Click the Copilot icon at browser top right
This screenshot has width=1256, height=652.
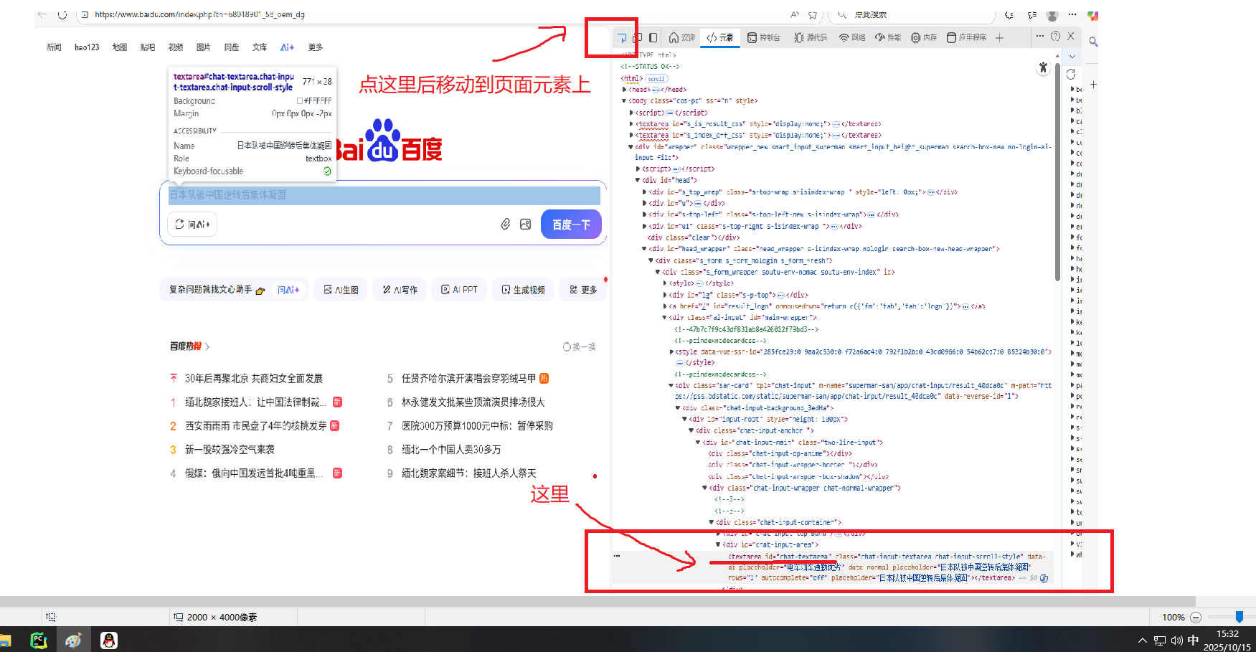[1092, 14]
